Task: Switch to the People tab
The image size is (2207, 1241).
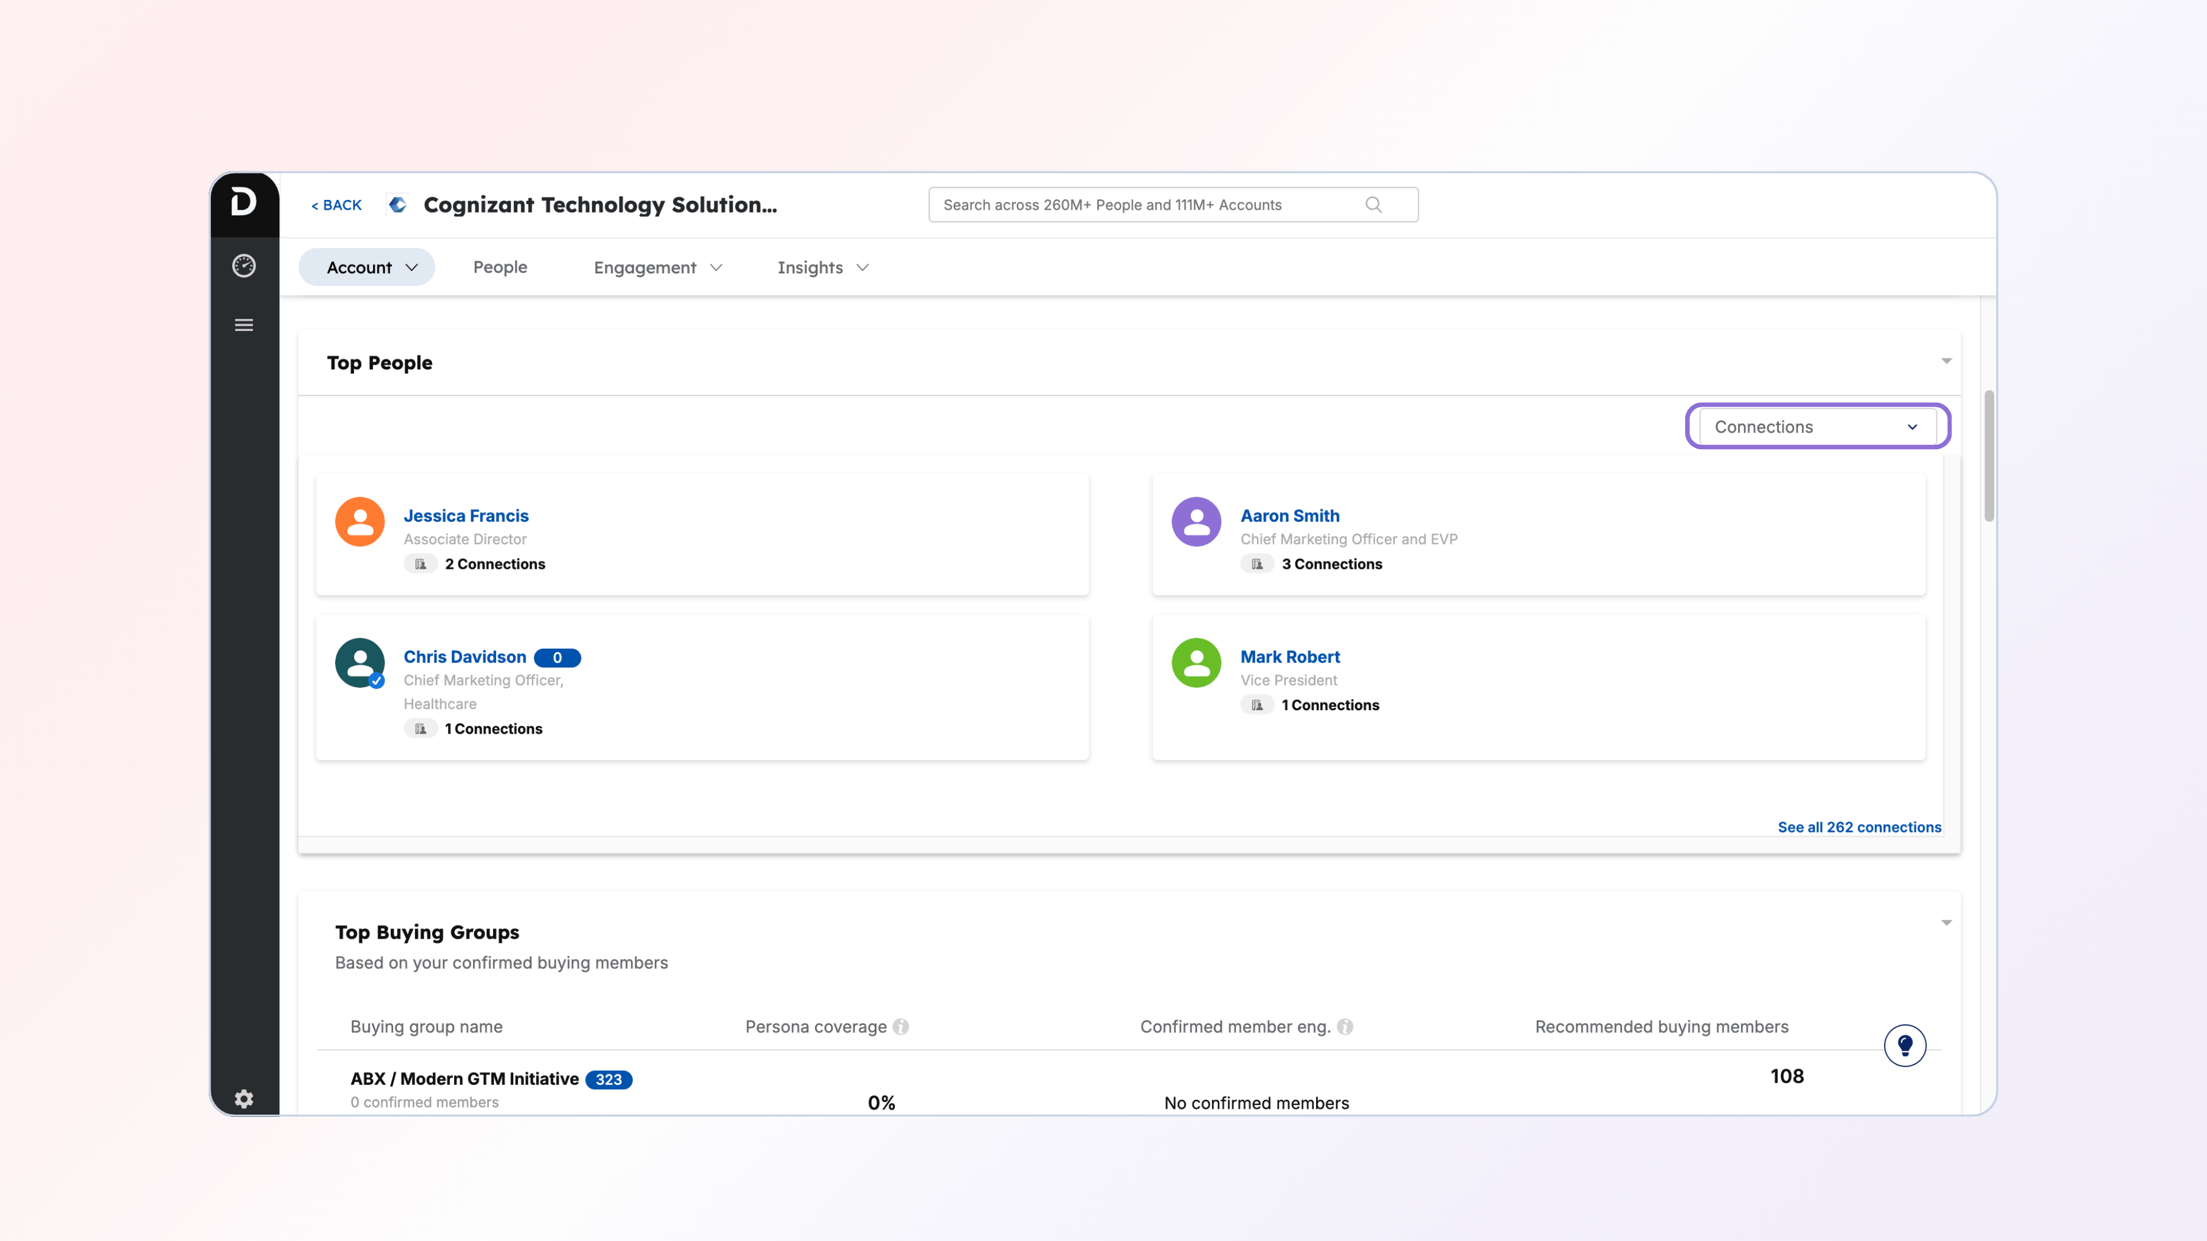Action: point(499,267)
